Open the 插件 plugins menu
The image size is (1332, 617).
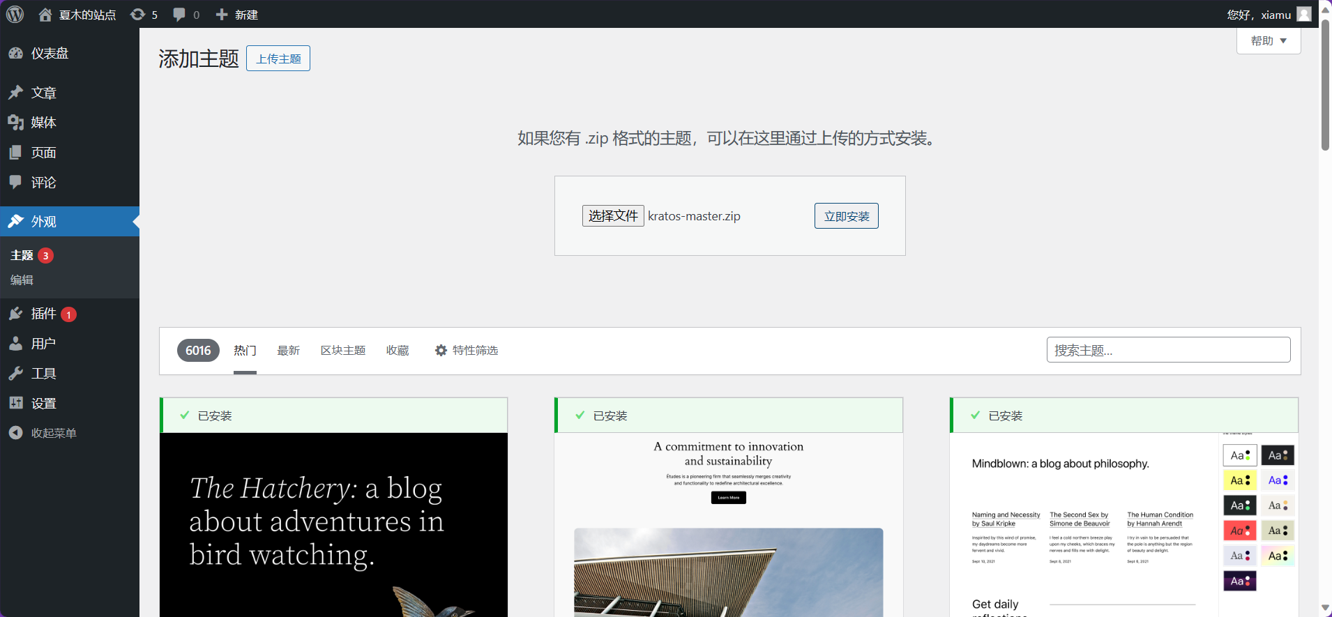(x=70, y=314)
